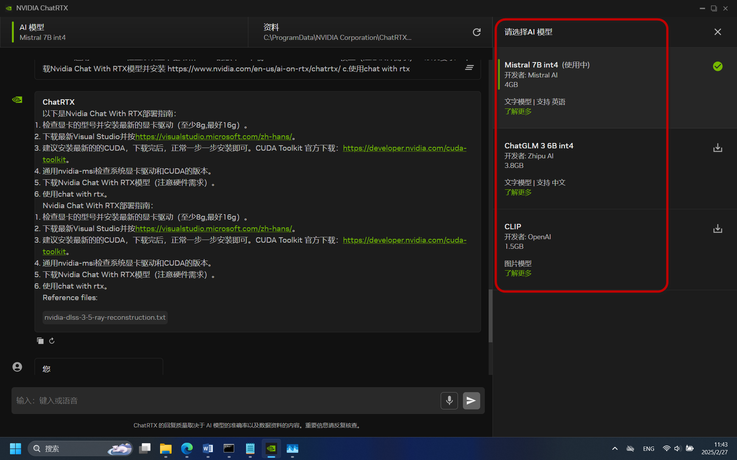Focus the 键入或语音 message input field
737x460 pixels.
(x=226, y=401)
